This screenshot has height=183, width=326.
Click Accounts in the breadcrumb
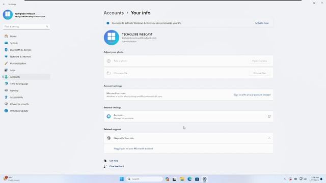pos(114,13)
